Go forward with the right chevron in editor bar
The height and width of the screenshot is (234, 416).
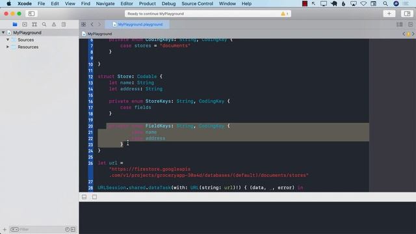99,25
